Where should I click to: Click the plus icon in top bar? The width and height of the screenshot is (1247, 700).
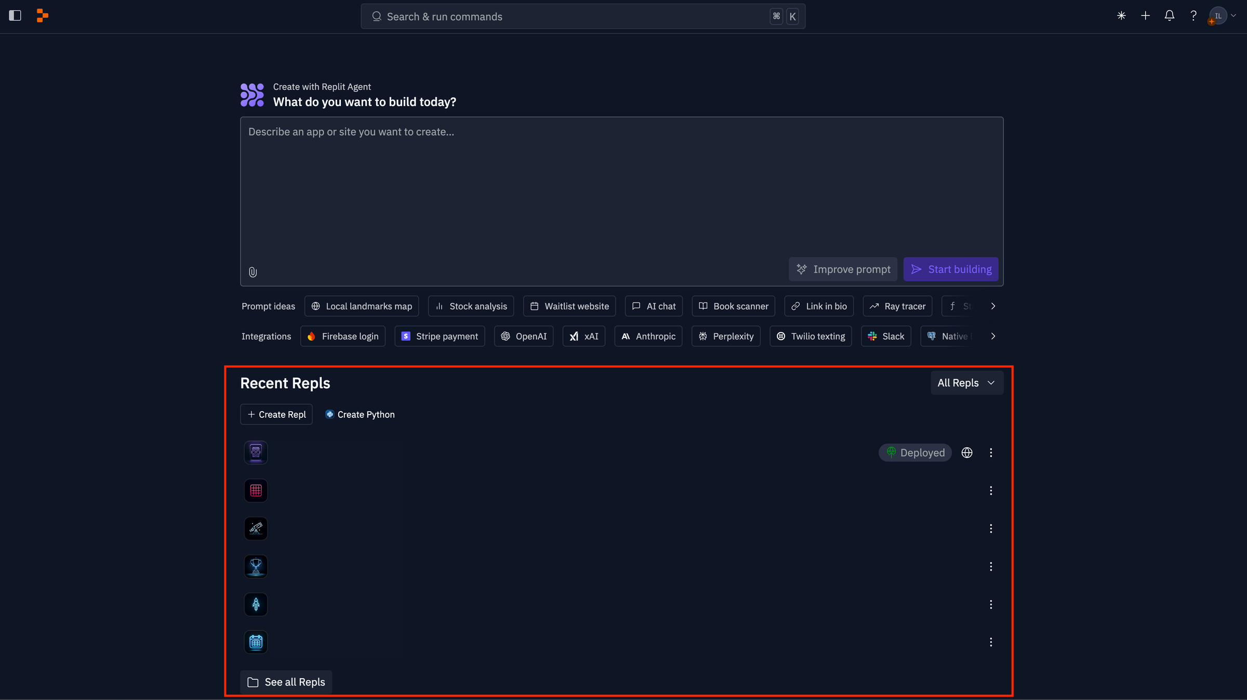click(1145, 16)
